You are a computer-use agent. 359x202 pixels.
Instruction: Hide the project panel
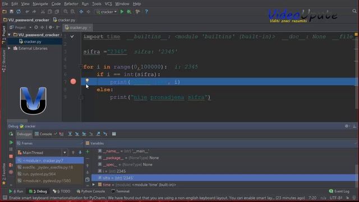coord(58,27)
